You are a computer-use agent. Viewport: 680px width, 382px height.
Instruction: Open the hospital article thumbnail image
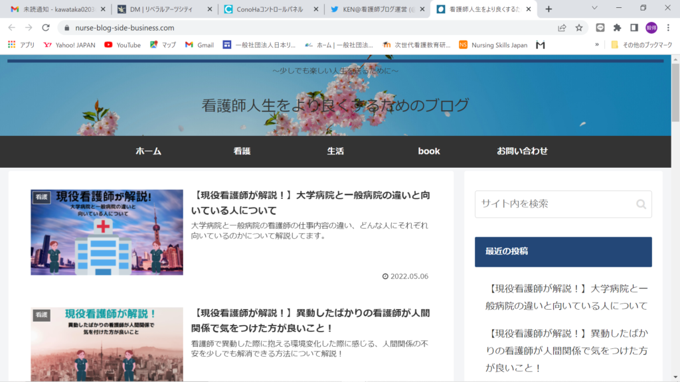tap(107, 232)
